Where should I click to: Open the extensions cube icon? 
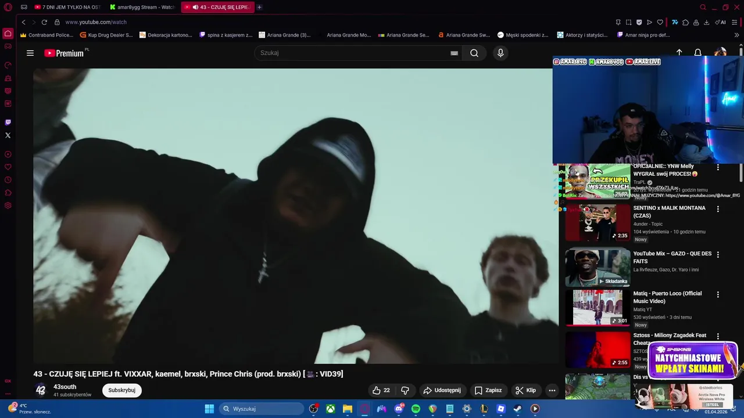pyautogui.click(x=685, y=22)
